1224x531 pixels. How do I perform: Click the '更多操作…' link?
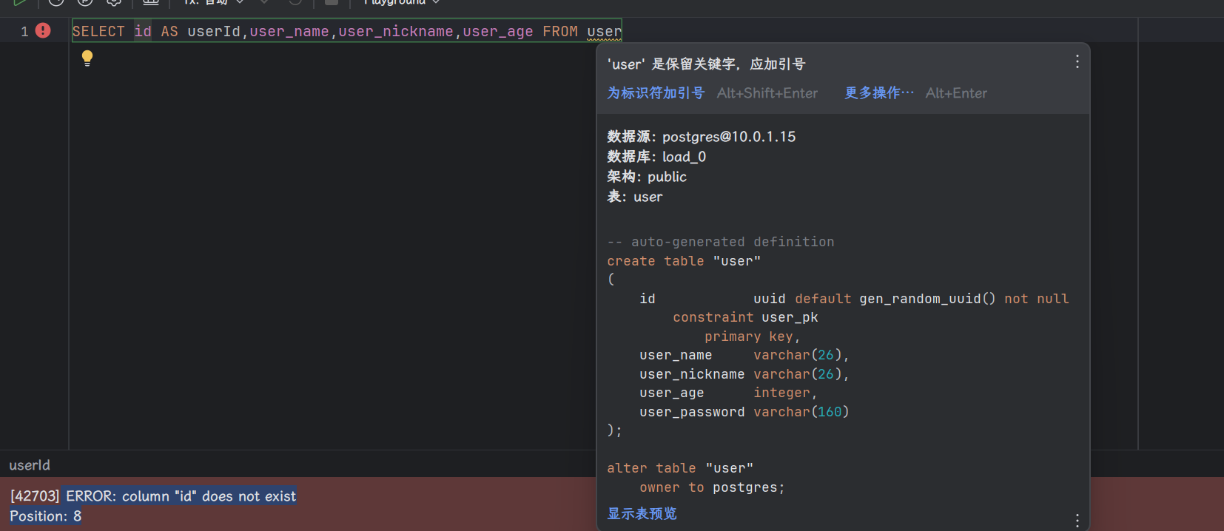click(x=878, y=93)
